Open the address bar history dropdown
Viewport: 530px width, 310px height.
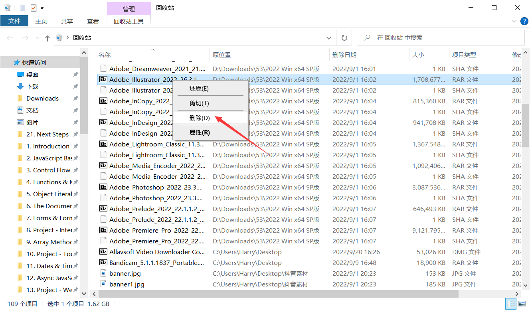329,38
